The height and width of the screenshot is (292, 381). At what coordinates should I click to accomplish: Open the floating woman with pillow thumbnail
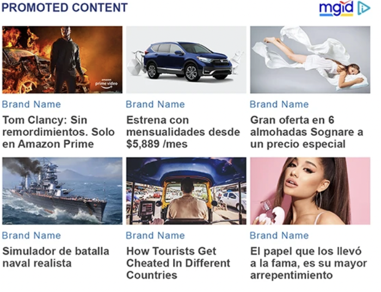click(x=310, y=60)
